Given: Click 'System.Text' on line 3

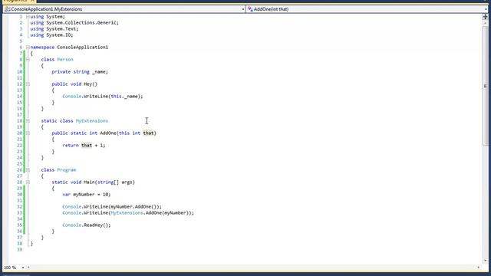Looking at the screenshot, I should (x=61, y=29).
